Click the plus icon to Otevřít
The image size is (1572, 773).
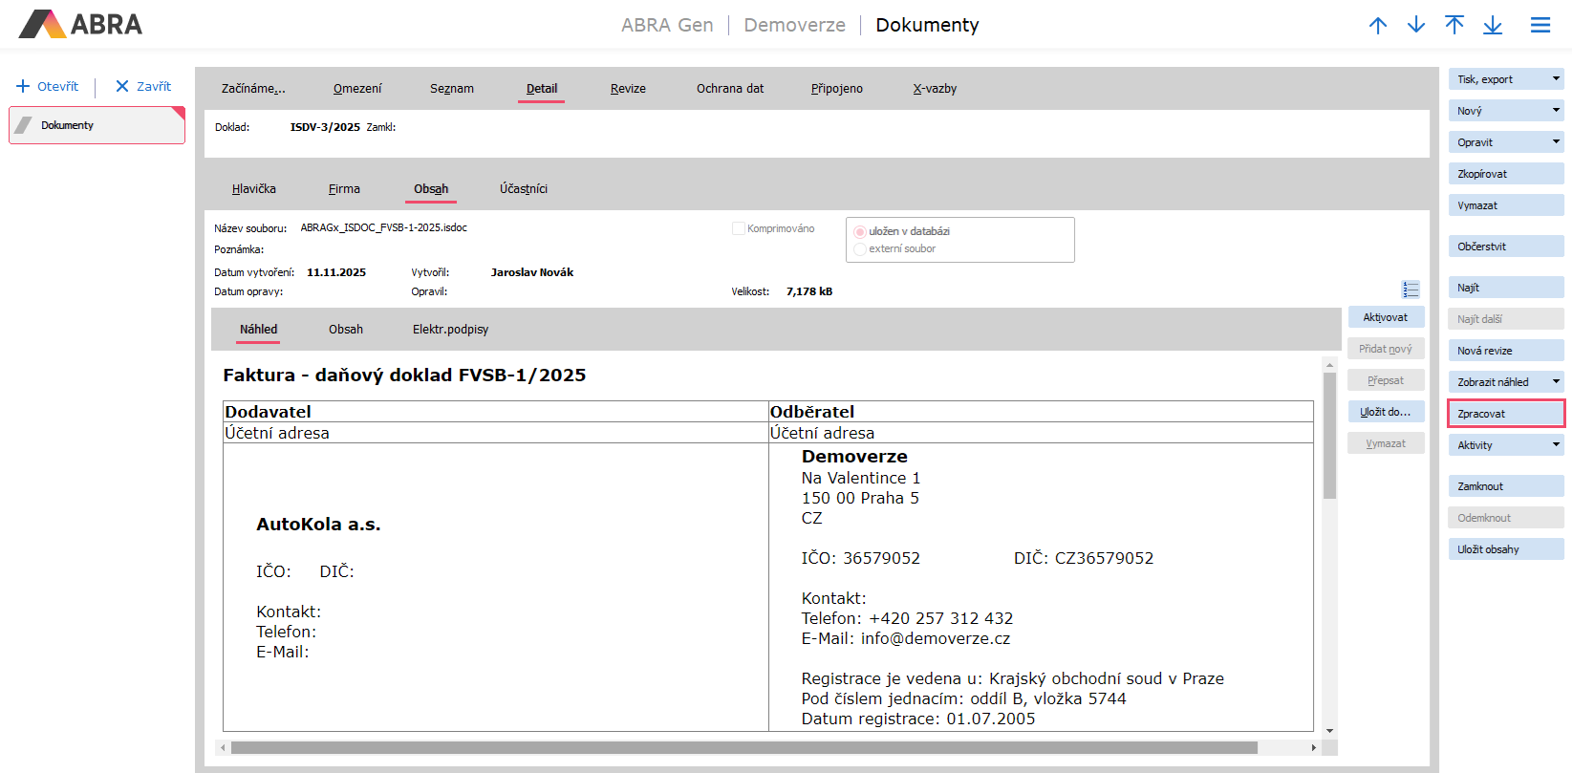pyautogui.click(x=23, y=87)
